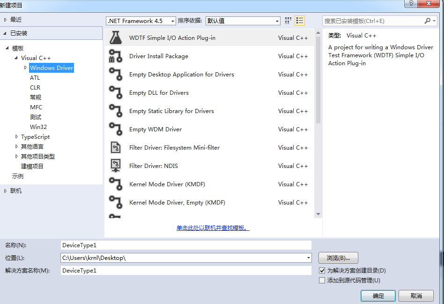Select the WDTF Simple I/O Action Plug-in flask icon
Viewport: 444px width, 304px height.
pos(115,38)
